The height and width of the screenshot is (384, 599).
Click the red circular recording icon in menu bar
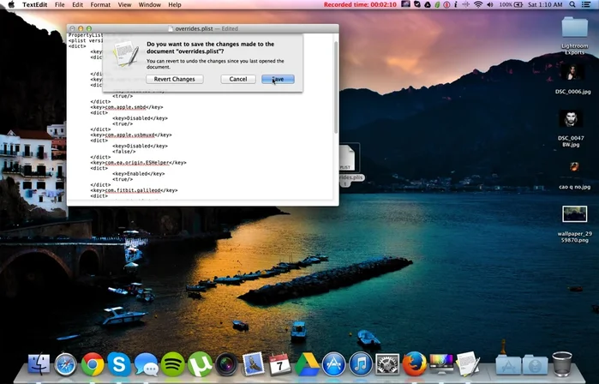(446, 4)
